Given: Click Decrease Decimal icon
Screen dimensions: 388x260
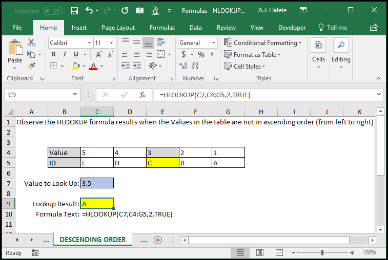Looking at the screenshot, I should [x=195, y=66].
